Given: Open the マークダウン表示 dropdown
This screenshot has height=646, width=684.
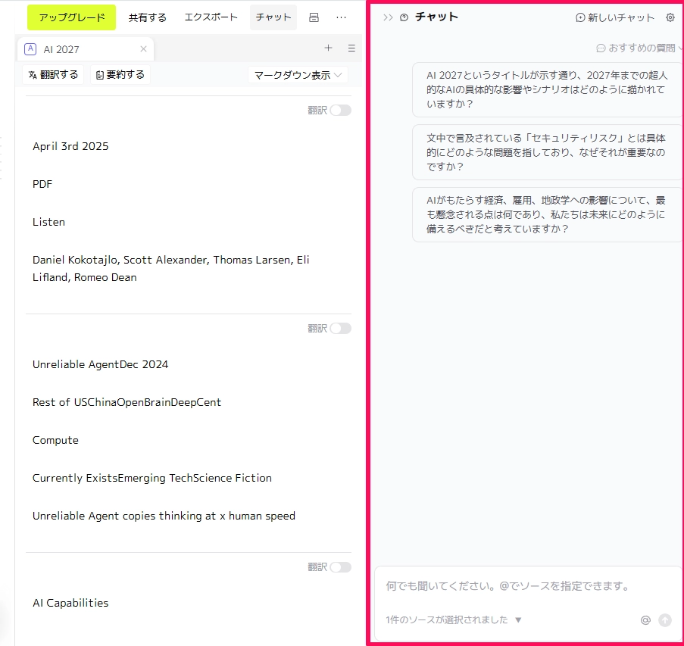Looking at the screenshot, I should tap(298, 75).
